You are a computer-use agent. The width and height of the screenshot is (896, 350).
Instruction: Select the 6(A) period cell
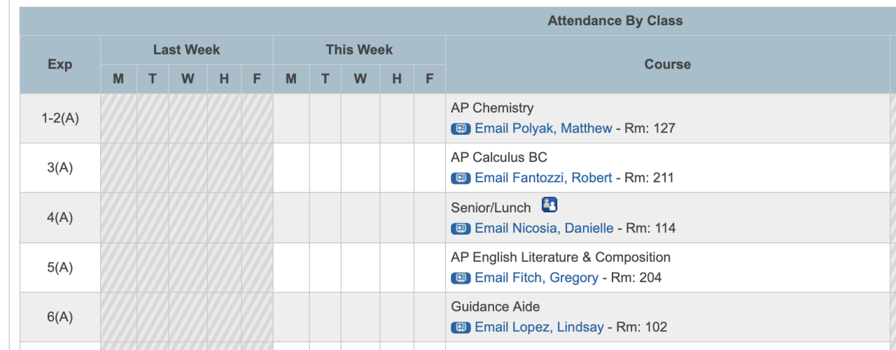point(60,317)
